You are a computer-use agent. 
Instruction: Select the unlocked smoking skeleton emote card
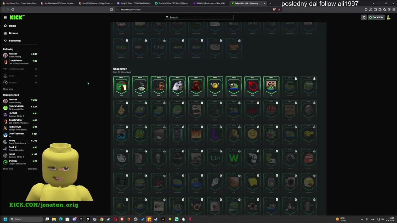pos(140,87)
